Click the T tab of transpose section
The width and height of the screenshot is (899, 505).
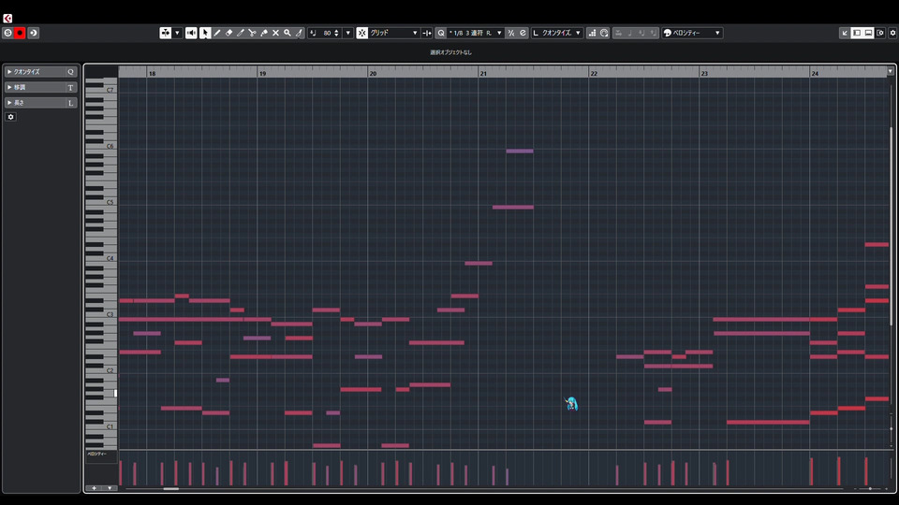tap(70, 87)
